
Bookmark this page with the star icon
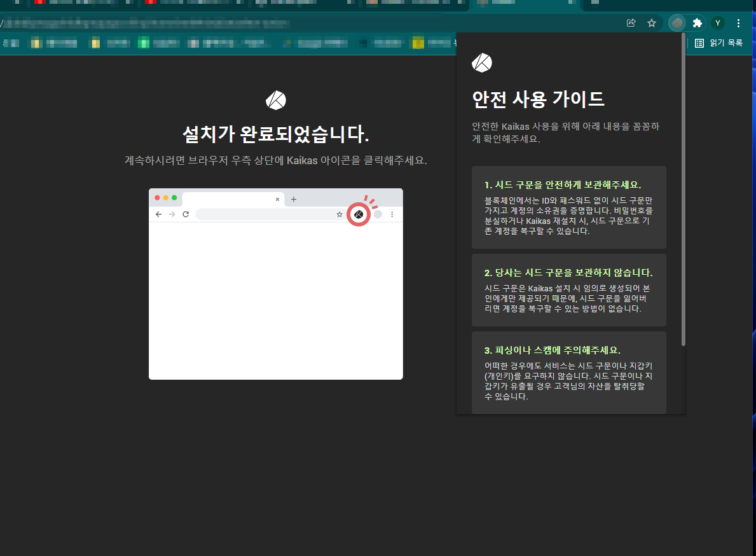click(651, 23)
